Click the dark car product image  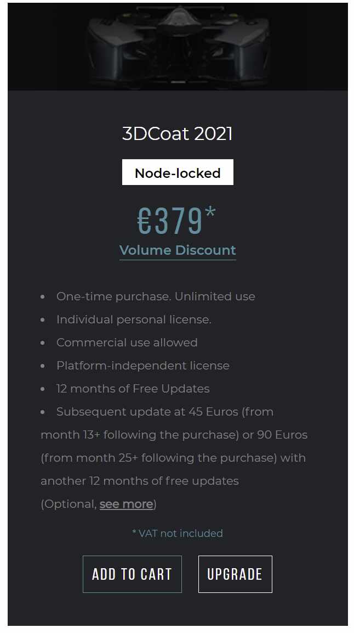(178, 46)
